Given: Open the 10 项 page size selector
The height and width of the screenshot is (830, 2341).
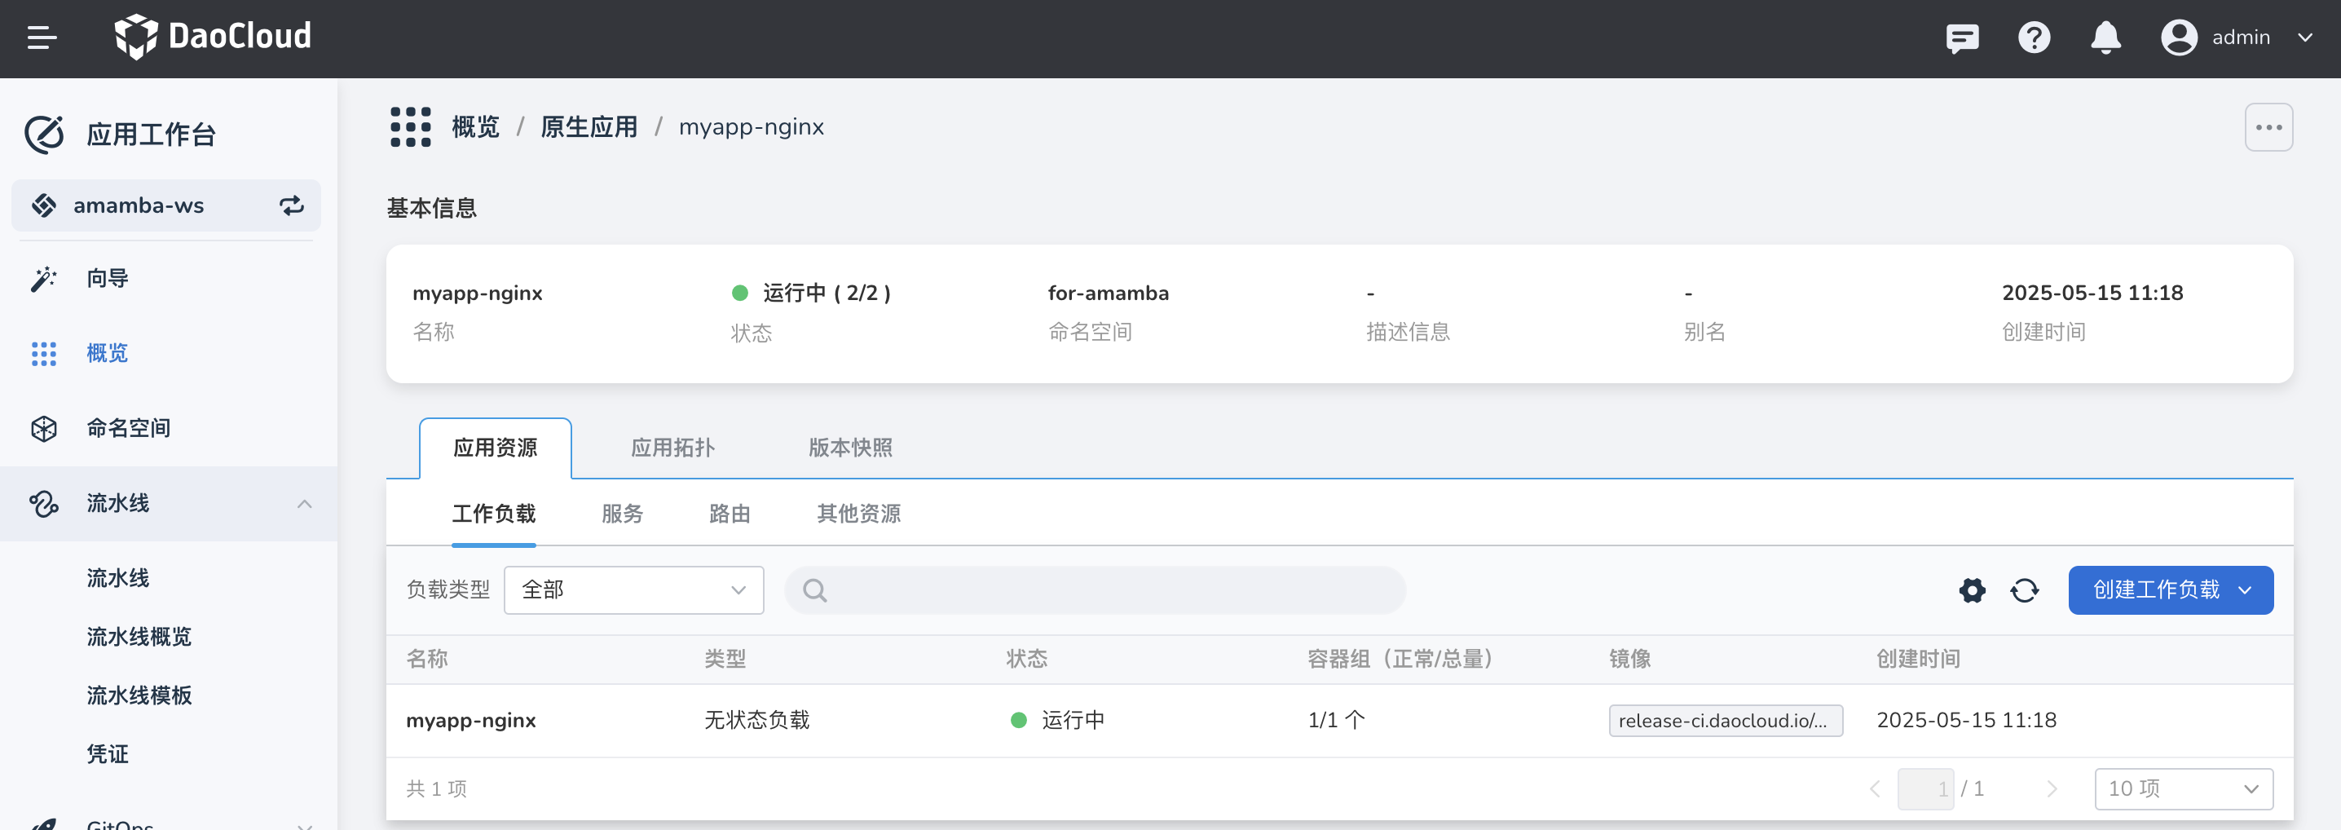Looking at the screenshot, I should tap(2182, 789).
